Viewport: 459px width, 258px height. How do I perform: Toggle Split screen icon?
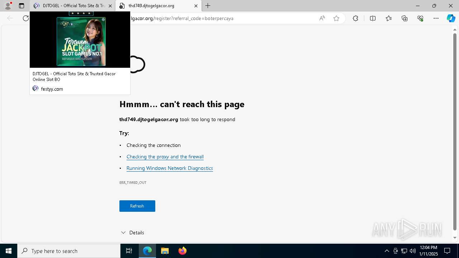pos(373,18)
